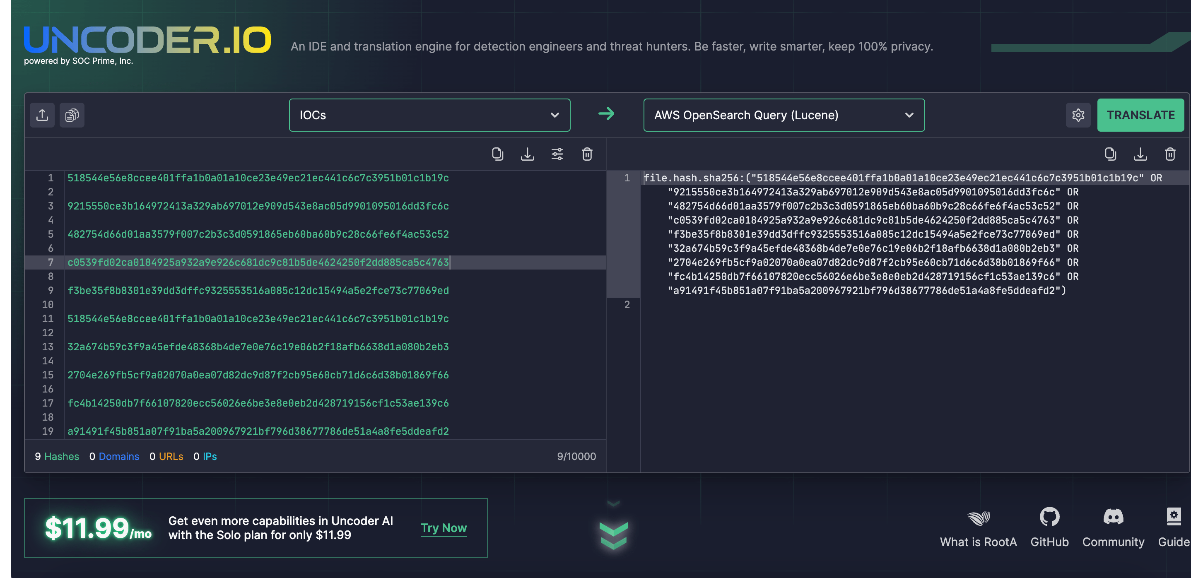Delete output using right trash icon

[1170, 154]
